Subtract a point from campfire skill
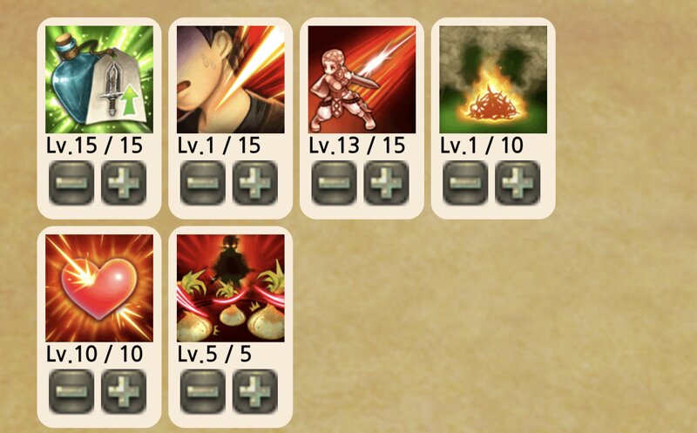The width and height of the screenshot is (697, 433). 465,183
